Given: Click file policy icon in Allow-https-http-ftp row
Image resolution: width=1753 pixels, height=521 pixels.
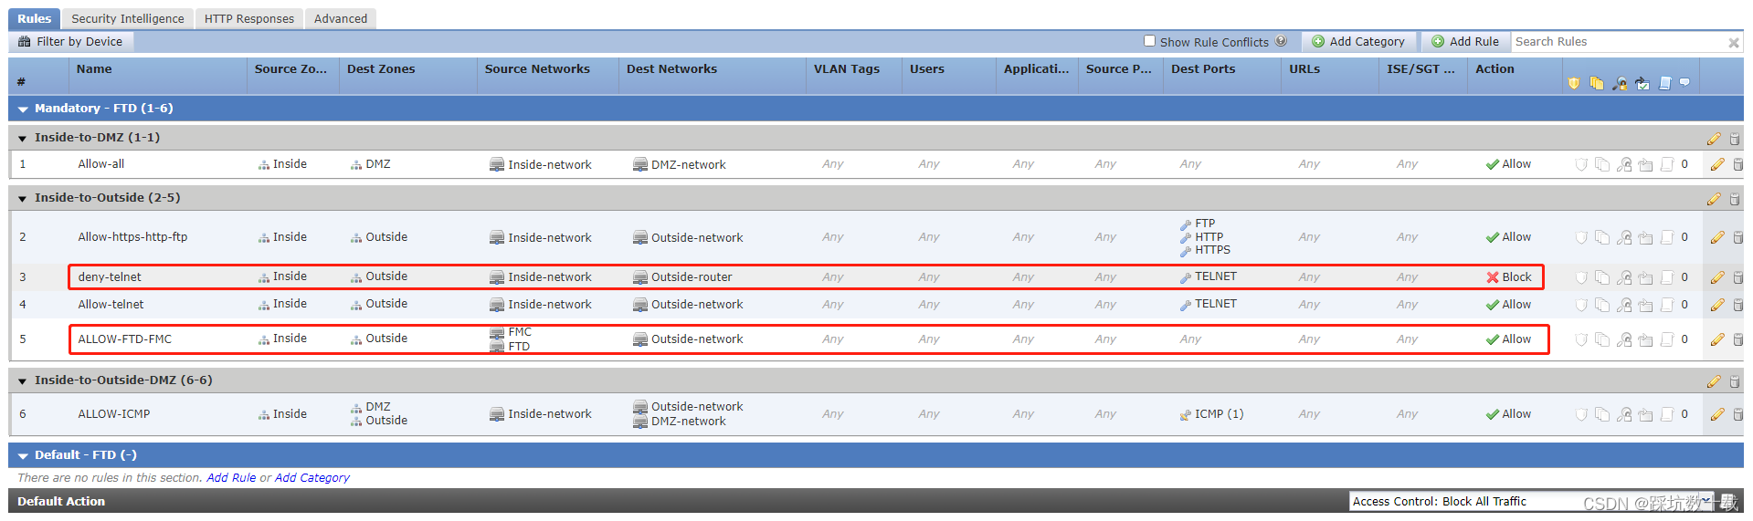Looking at the screenshot, I should click(1602, 237).
